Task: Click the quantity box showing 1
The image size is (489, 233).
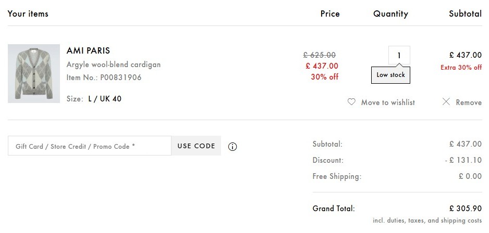Action: (x=399, y=55)
